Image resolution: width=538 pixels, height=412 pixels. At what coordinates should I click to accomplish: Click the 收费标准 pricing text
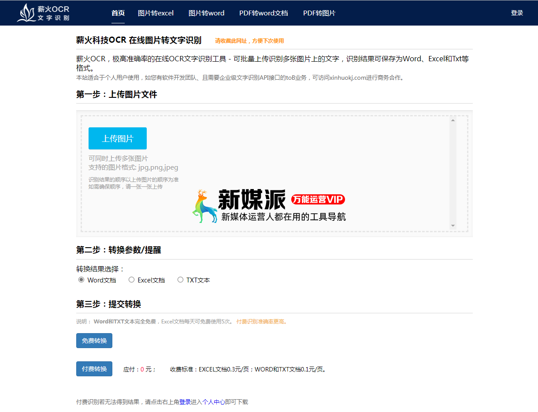pyautogui.click(x=248, y=369)
